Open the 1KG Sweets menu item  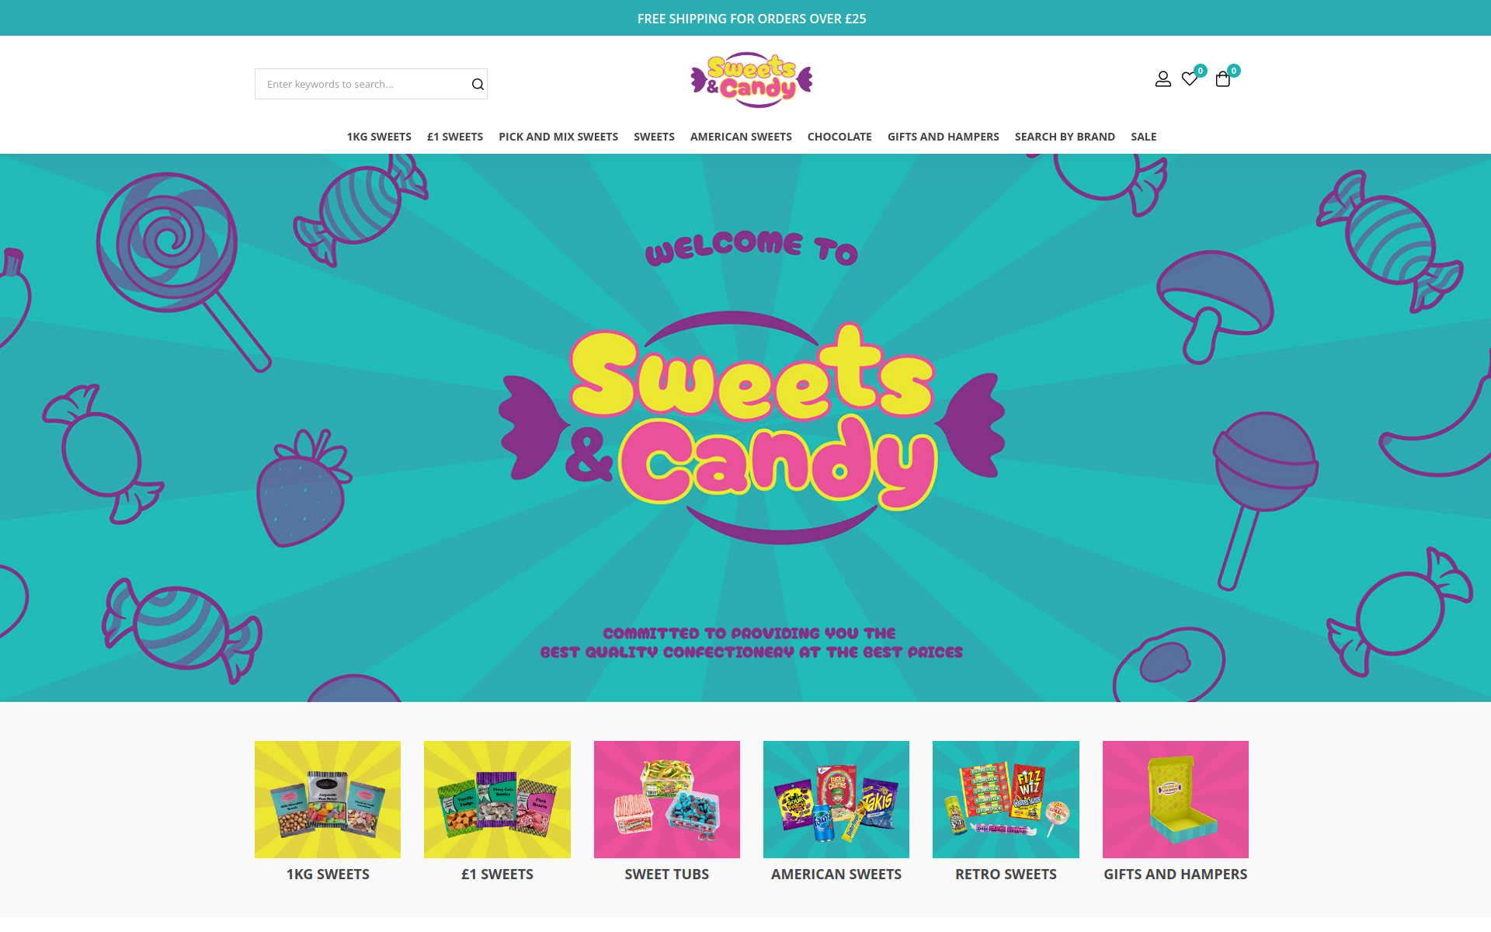(379, 137)
